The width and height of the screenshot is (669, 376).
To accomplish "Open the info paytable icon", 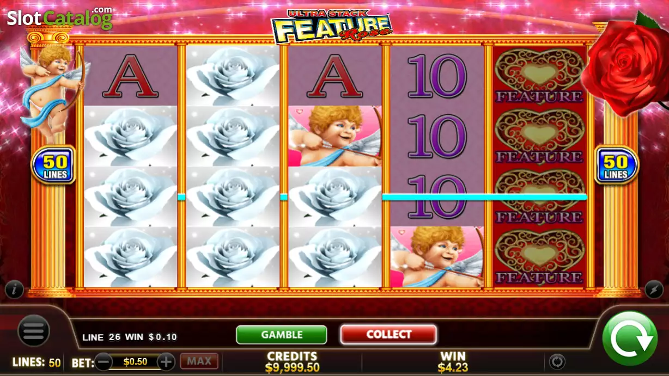I will click(14, 289).
